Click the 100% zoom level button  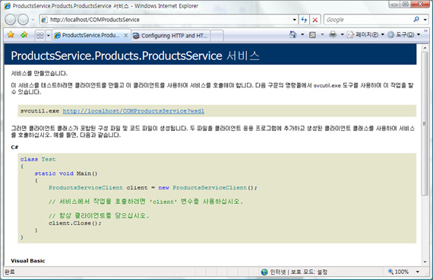(398, 272)
